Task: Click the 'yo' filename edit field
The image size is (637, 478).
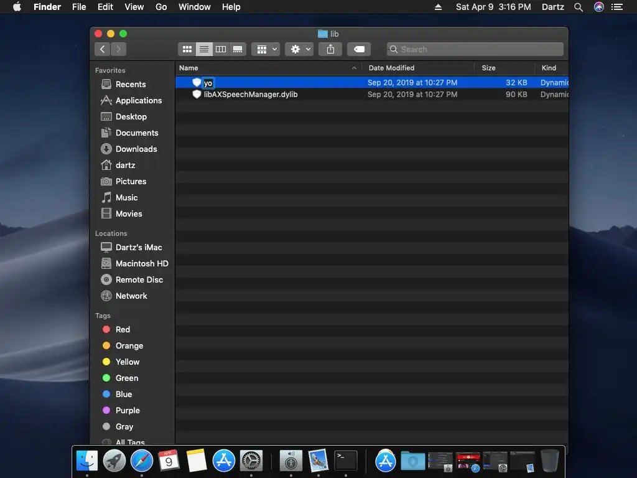Action: click(208, 83)
